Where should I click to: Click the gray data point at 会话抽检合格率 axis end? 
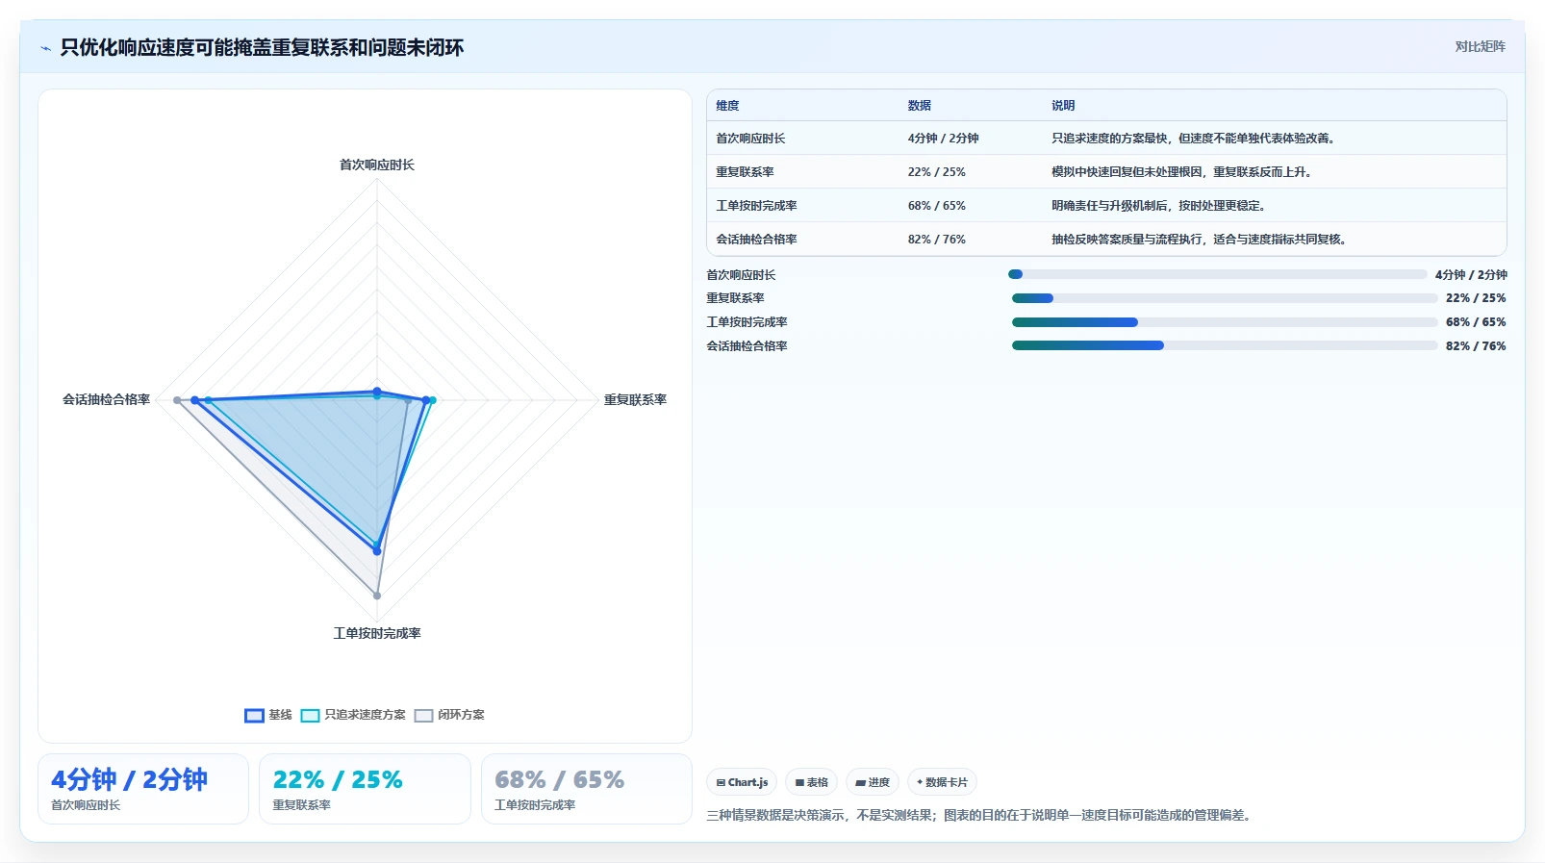[x=177, y=400]
